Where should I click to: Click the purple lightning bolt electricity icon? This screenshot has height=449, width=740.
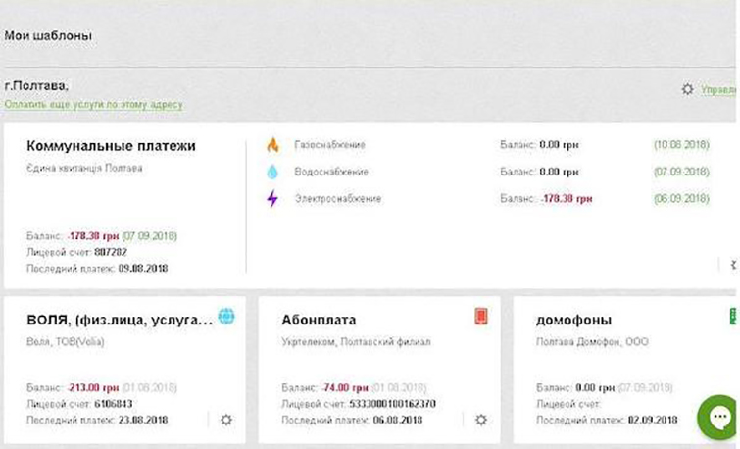tap(272, 199)
